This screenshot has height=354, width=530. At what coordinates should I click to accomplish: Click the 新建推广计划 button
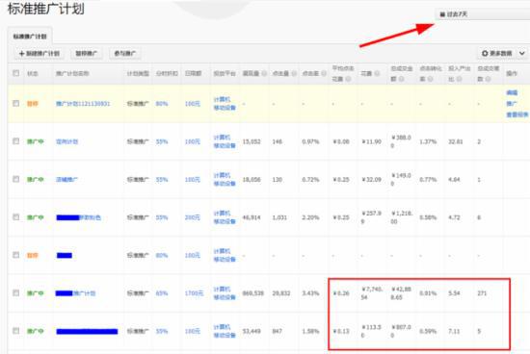pos(40,53)
